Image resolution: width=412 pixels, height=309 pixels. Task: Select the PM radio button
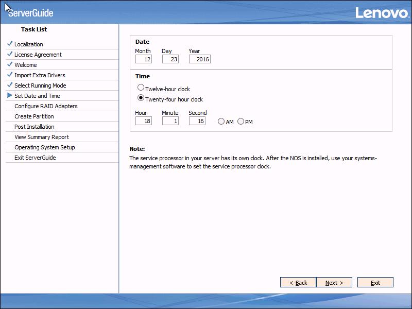pos(240,121)
